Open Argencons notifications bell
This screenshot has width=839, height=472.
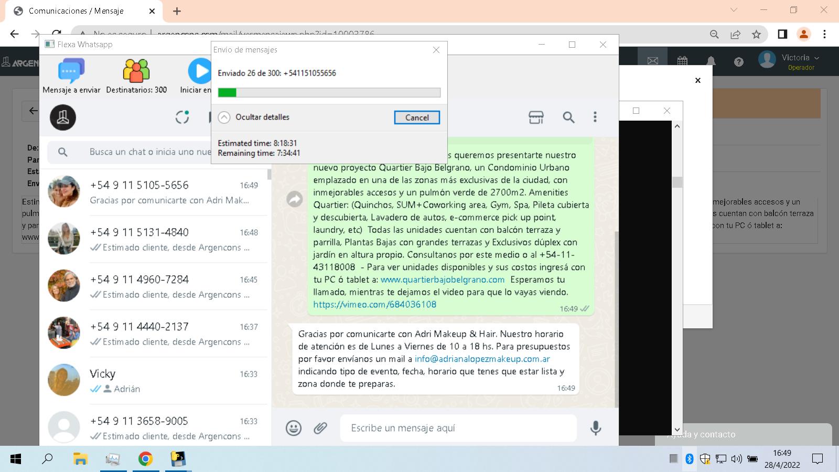pyautogui.click(x=711, y=61)
